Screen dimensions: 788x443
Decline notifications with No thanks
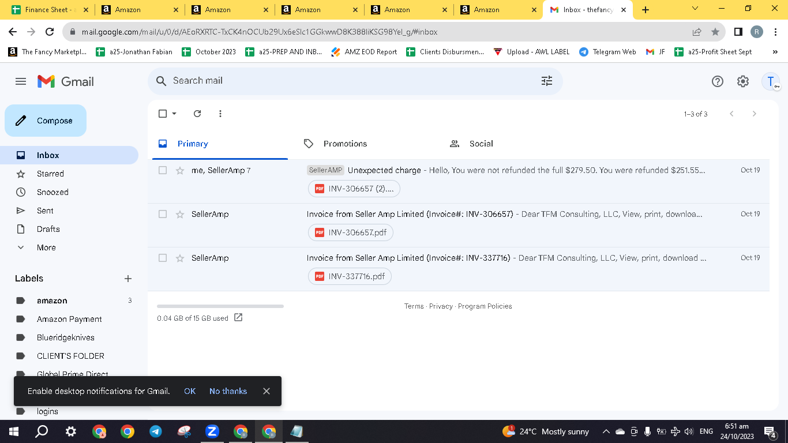[x=228, y=391]
